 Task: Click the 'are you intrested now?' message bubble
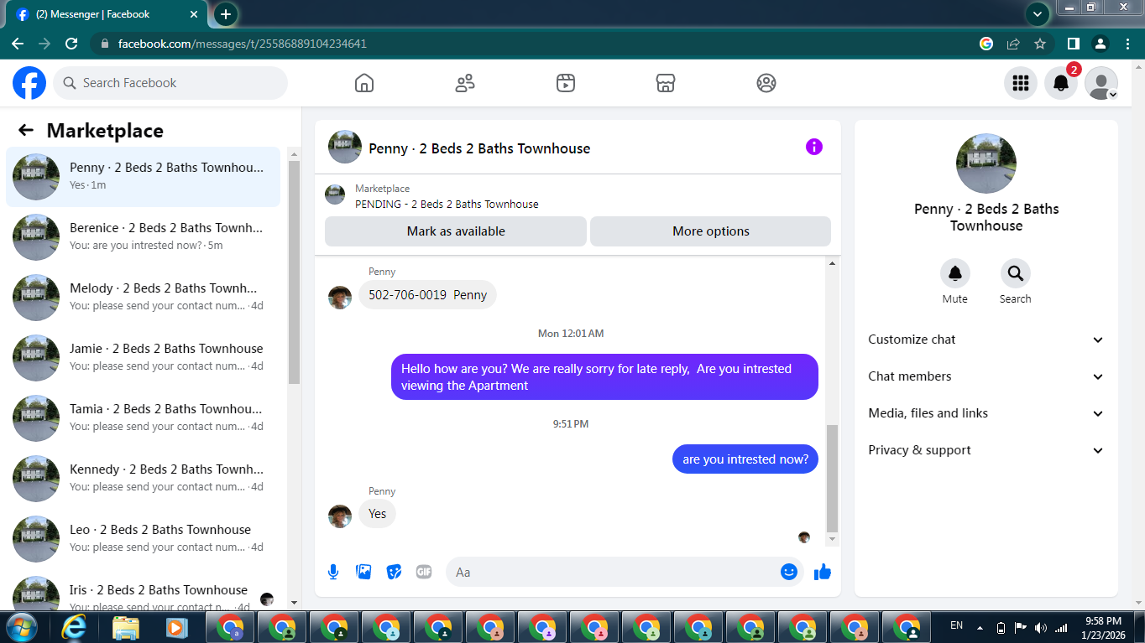[x=745, y=459]
